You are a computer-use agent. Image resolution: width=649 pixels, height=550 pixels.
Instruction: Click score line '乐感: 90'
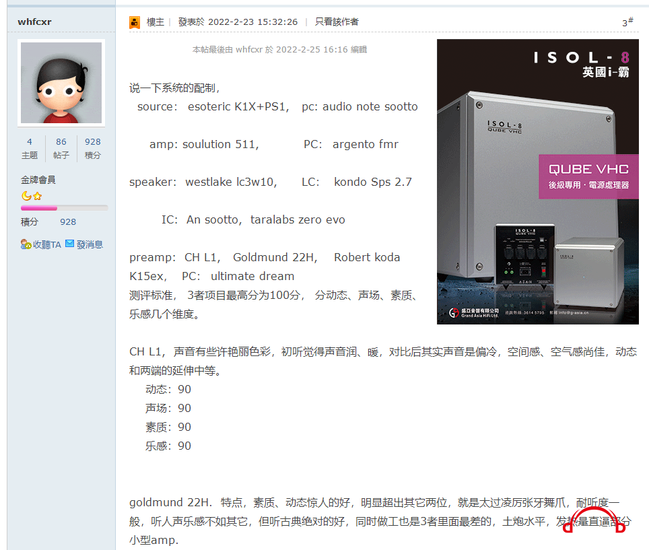[x=168, y=446]
